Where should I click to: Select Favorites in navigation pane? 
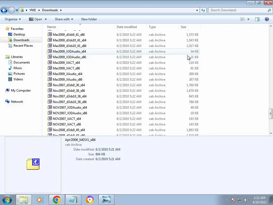(17, 29)
